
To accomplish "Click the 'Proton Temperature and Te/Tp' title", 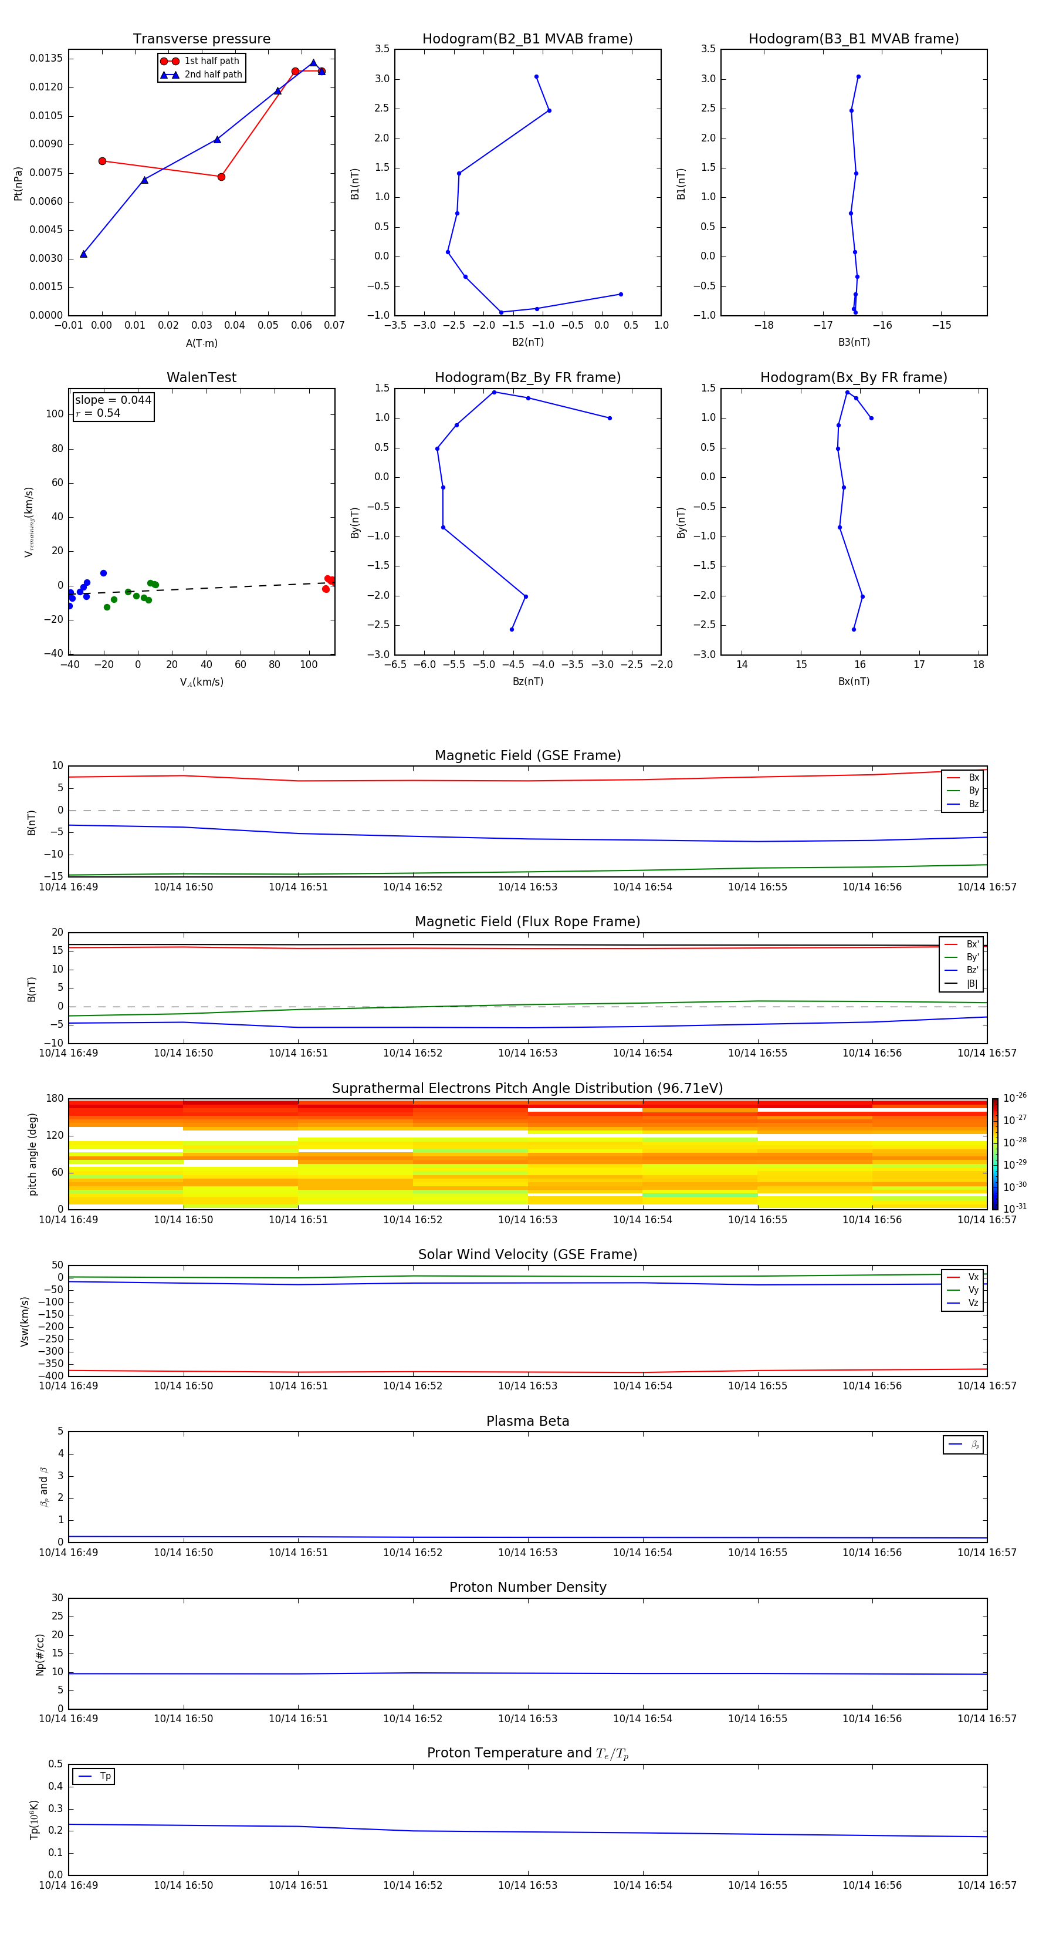I will 527,1753.
